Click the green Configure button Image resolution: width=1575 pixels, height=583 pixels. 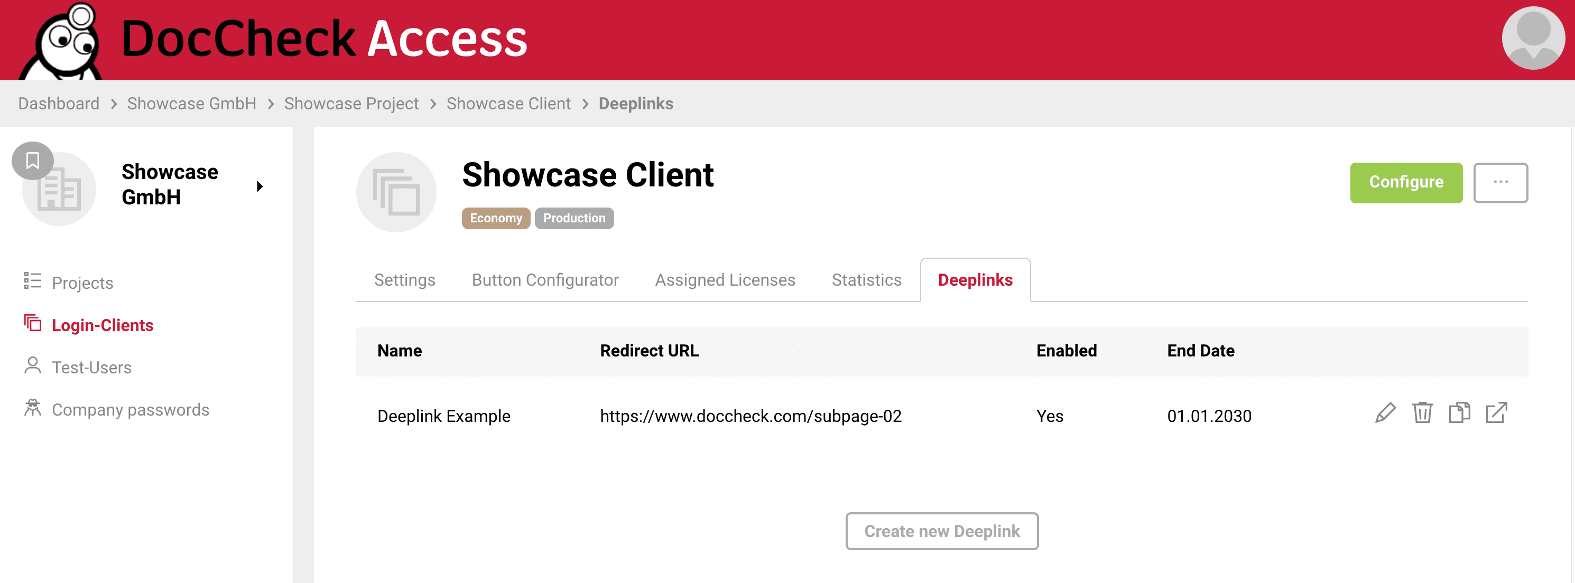(1406, 183)
